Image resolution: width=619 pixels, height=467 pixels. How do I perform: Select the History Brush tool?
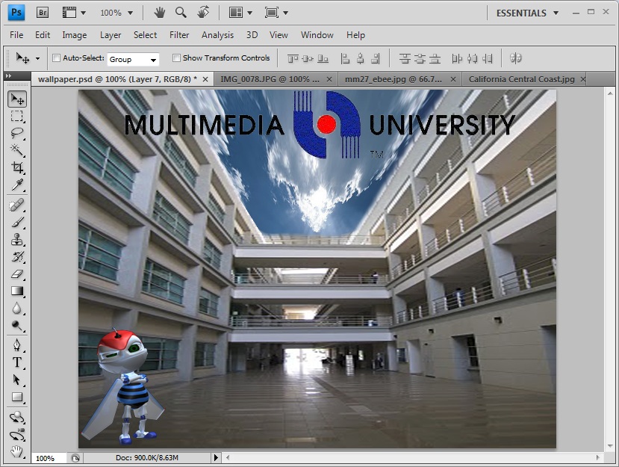(x=17, y=257)
